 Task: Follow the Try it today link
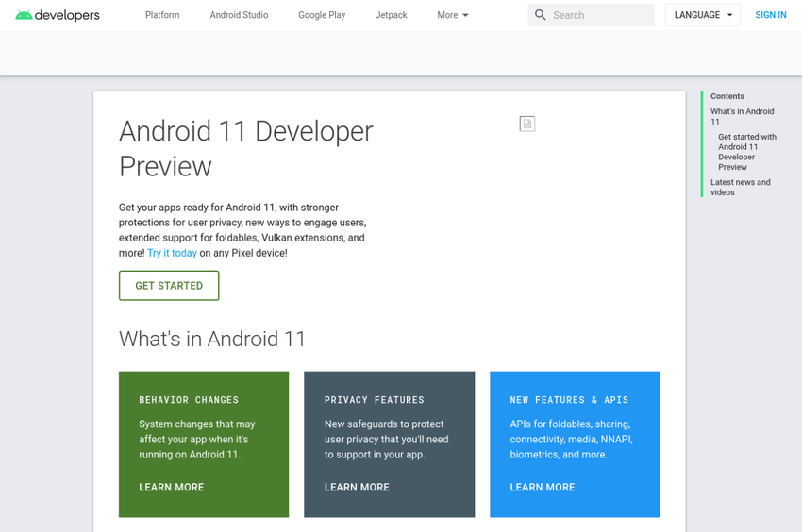(172, 253)
